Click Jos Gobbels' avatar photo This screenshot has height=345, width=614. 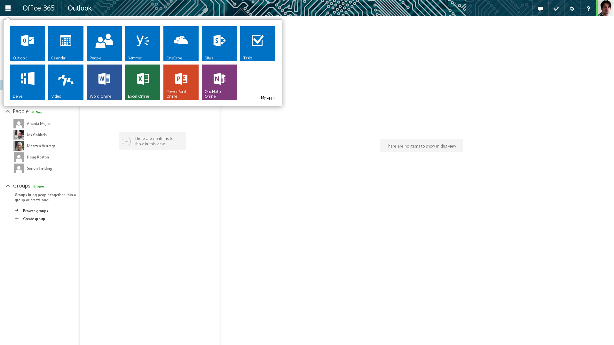click(x=19, y=135)
